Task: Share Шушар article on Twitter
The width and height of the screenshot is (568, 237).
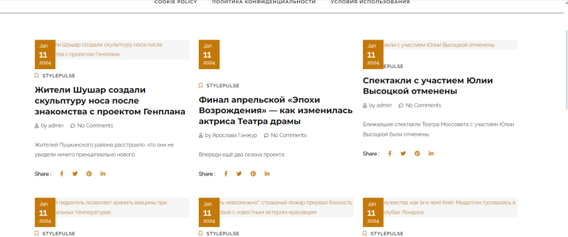Action: point(75,174)
